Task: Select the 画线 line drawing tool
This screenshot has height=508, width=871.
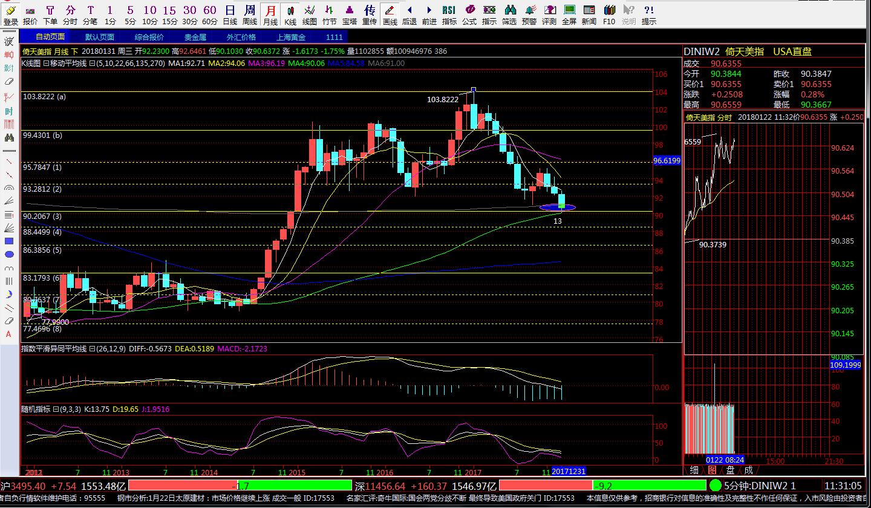Action: coord(390,15)
